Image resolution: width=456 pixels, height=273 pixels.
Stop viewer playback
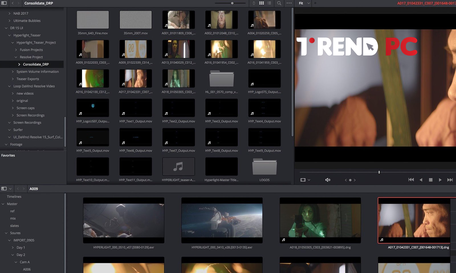coord(431,180)
